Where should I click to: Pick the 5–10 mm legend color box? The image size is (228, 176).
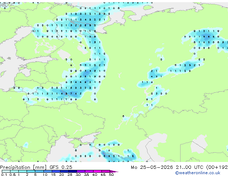(39, 171)
